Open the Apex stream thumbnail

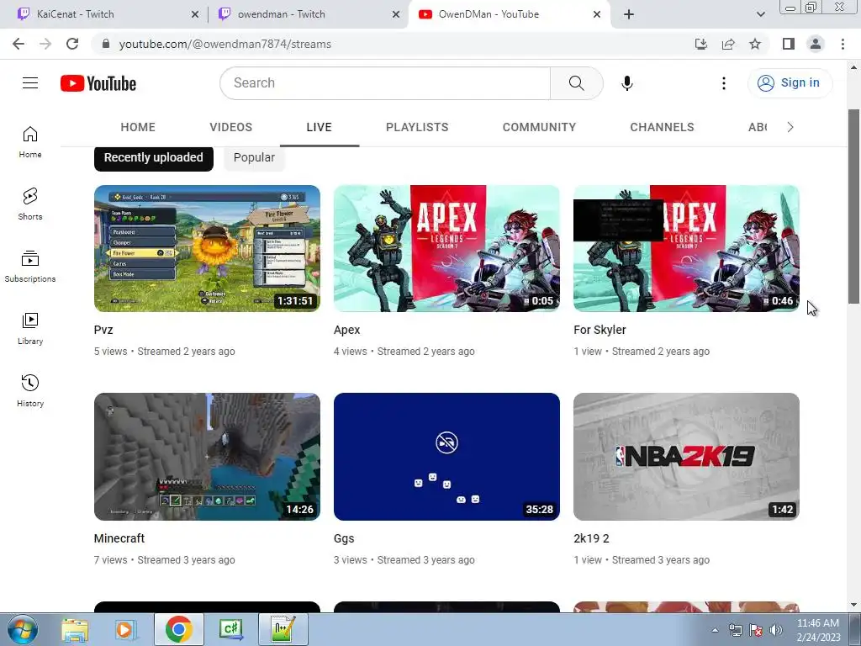pyautogui.click(x=446, y=248)
